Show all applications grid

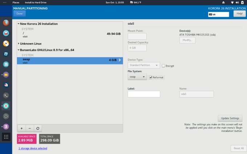pyautogui.click(x=6, y=137)
